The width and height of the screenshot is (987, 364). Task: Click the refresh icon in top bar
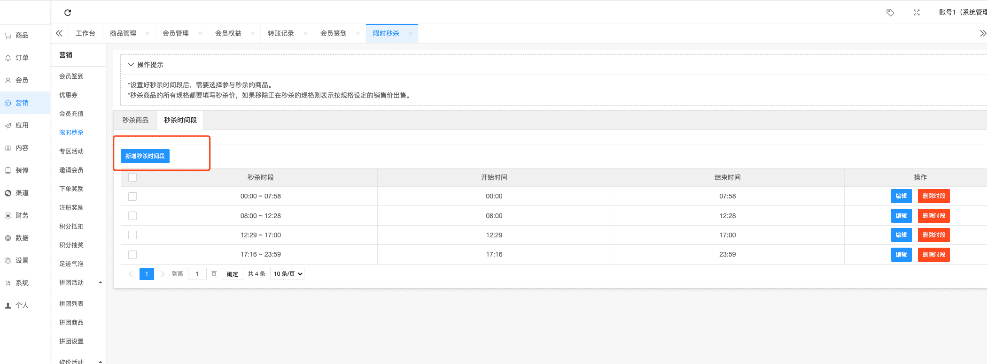point(68,13)
